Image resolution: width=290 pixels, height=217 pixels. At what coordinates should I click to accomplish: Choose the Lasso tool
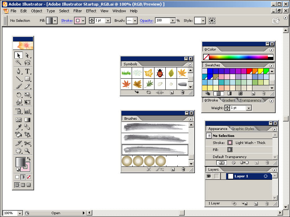[27, 63]
